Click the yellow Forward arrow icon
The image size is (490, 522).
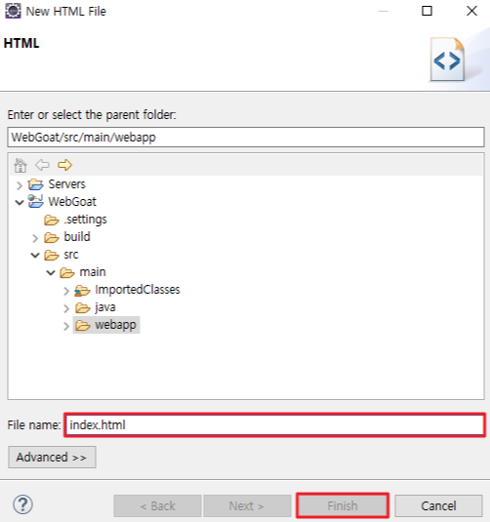(x=64, y=165)
